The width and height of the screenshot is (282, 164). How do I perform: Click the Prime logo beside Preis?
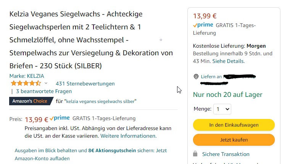[x=60, y=118]
